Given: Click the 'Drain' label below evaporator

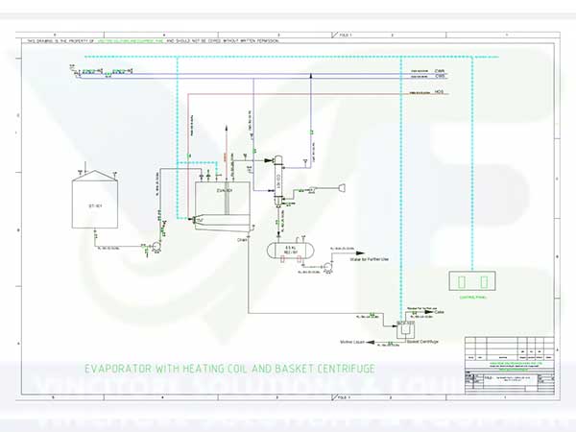Looking at the screenshot, I should [242, 240].
